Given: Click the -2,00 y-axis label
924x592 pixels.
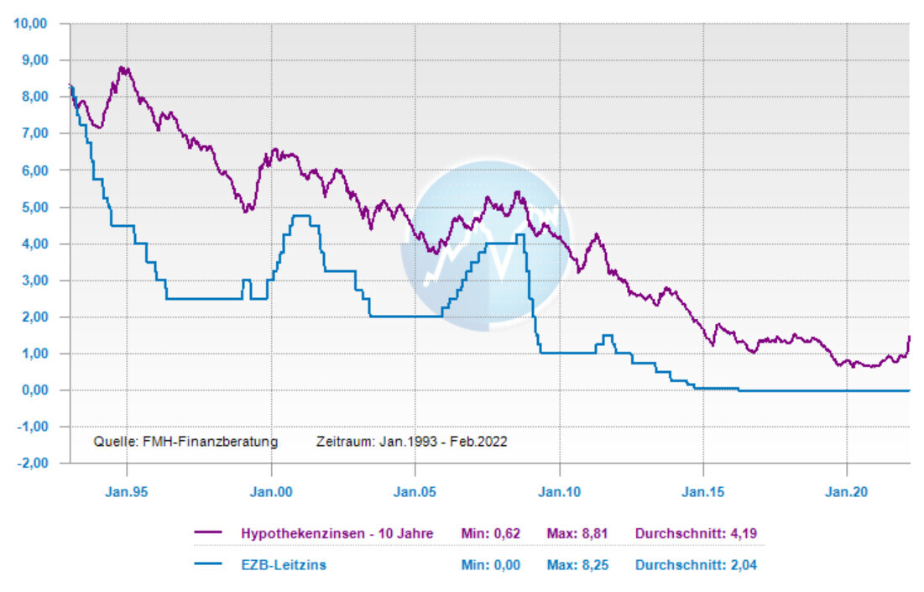Looking at the screenshot, I should coord(31,464).
